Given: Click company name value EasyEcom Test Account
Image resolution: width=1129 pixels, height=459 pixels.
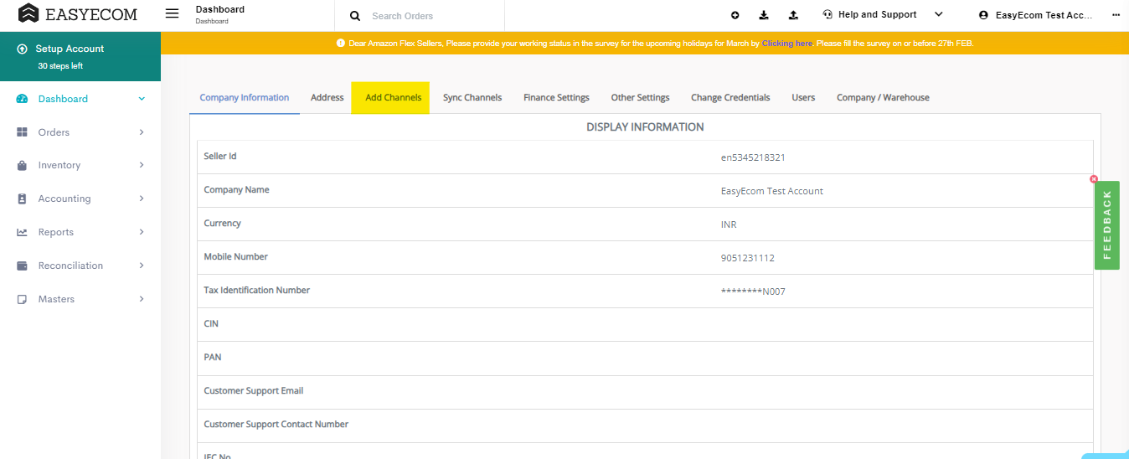Looking at the screenshot, I should coord(772,191).
